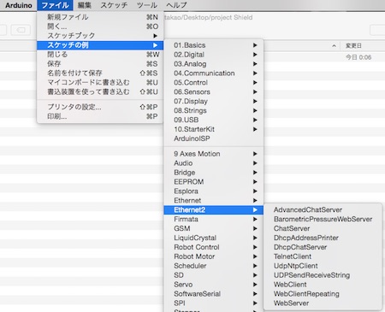Expand the 02.Digital examples submenu

click(x=214, y=55)
